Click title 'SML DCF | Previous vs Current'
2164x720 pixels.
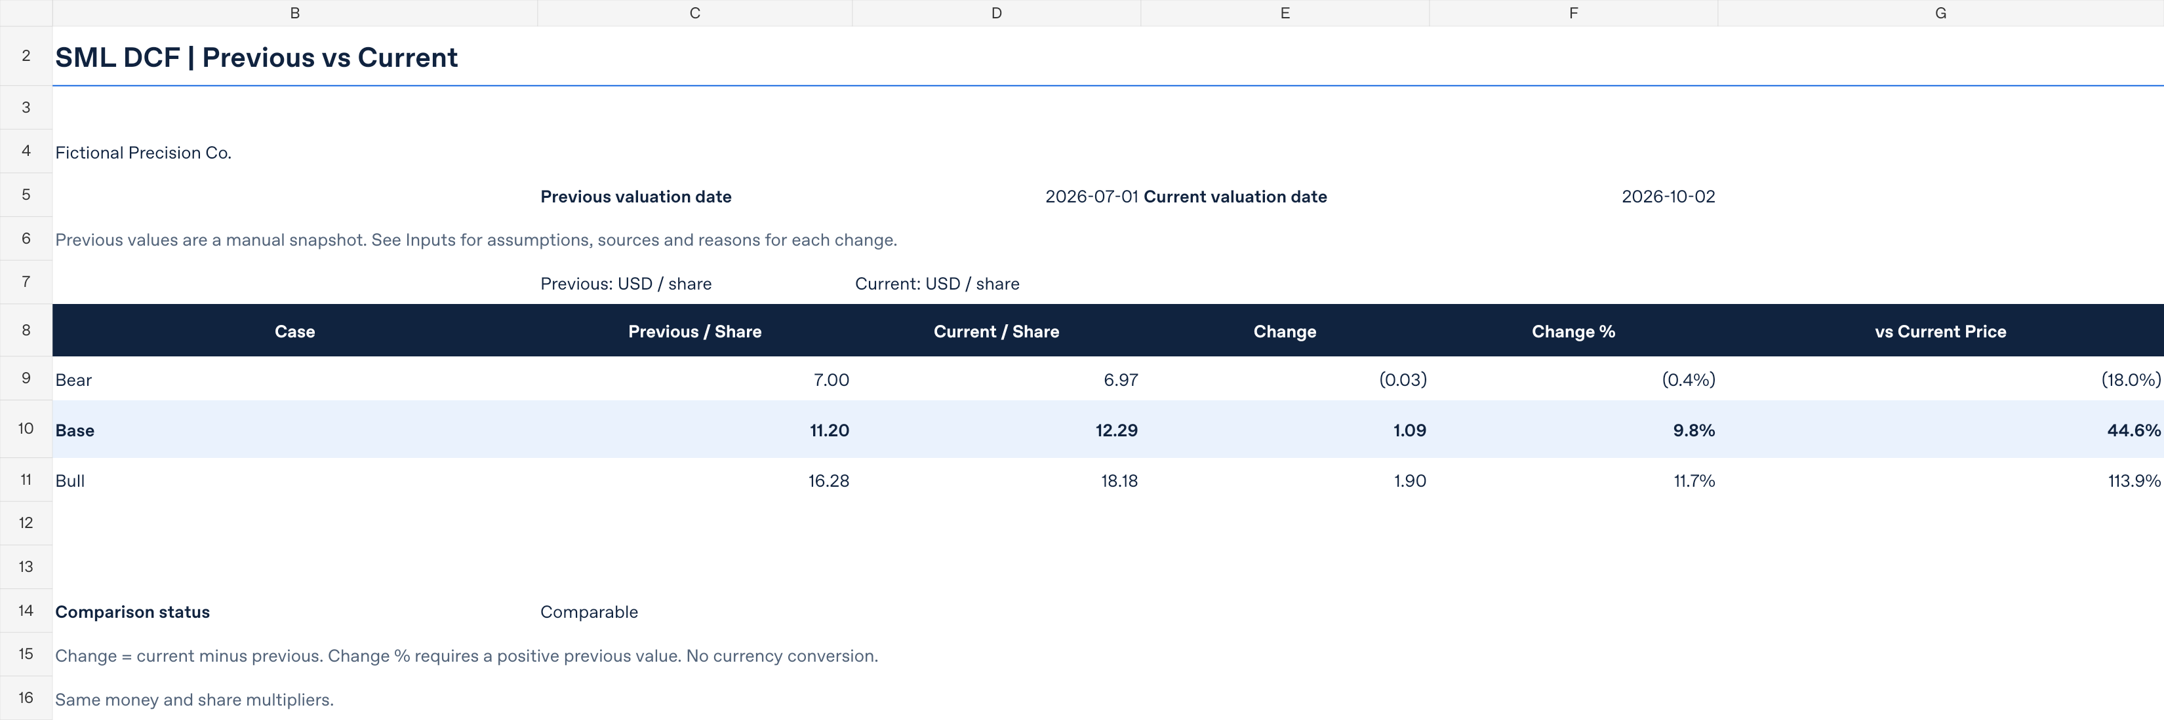point(256,57)
